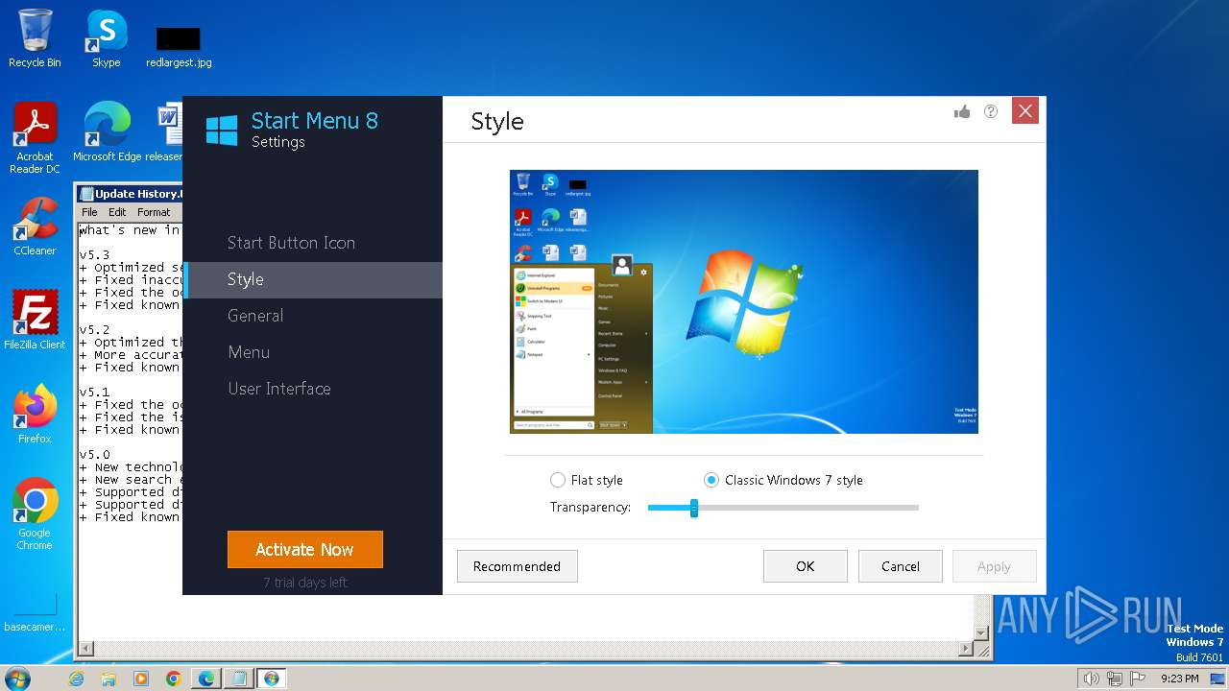This screenshot has height=691, width=1229.
Task: Click the Cancel button
Action: 901,566
